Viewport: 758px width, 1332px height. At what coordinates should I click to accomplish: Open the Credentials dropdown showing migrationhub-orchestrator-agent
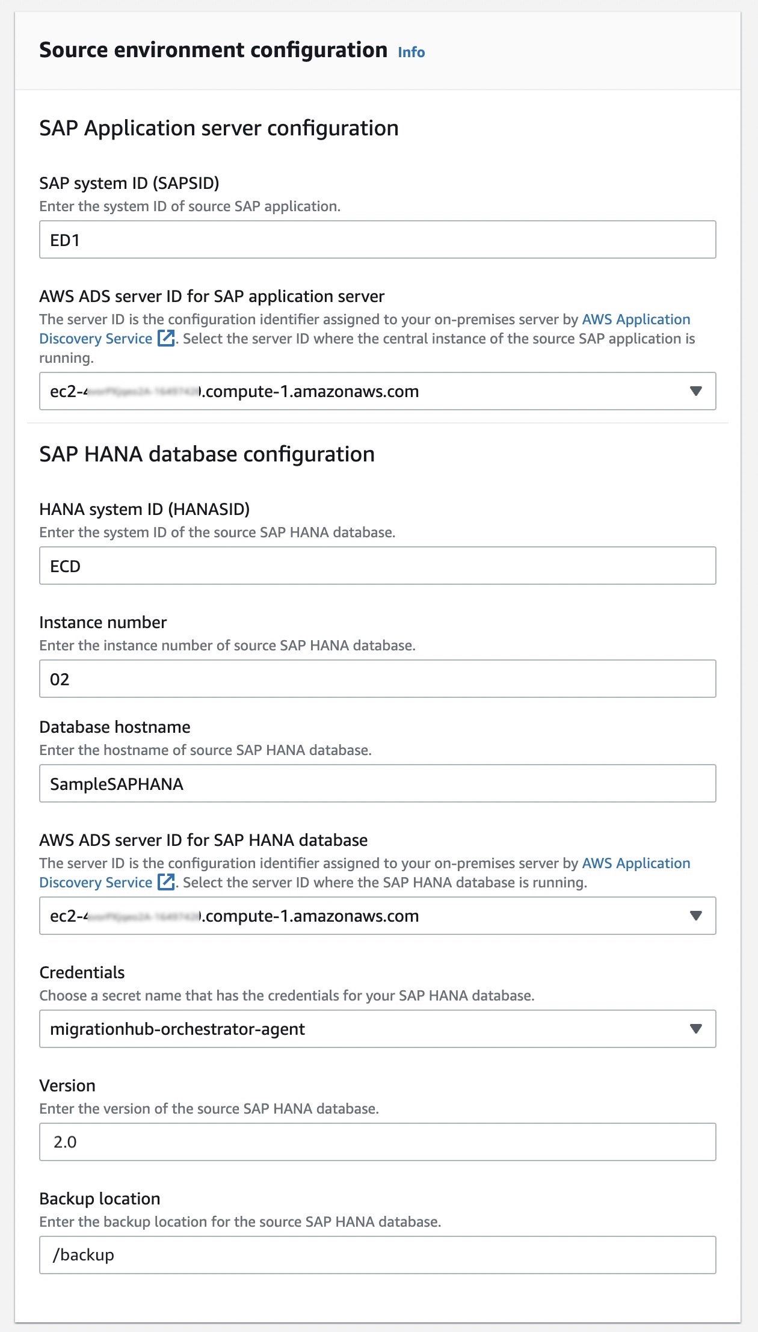pyautogui.click(x=378, y=1029)
